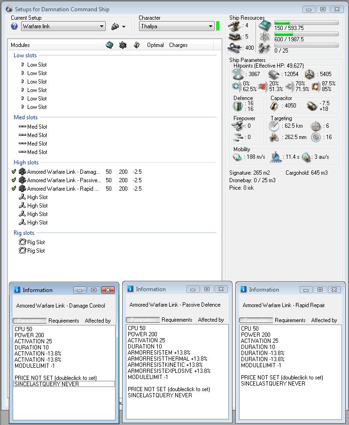The image size is (349, 425).
Task: Click the capacitor recharge icon near -7.5
Action: [312, 106]
